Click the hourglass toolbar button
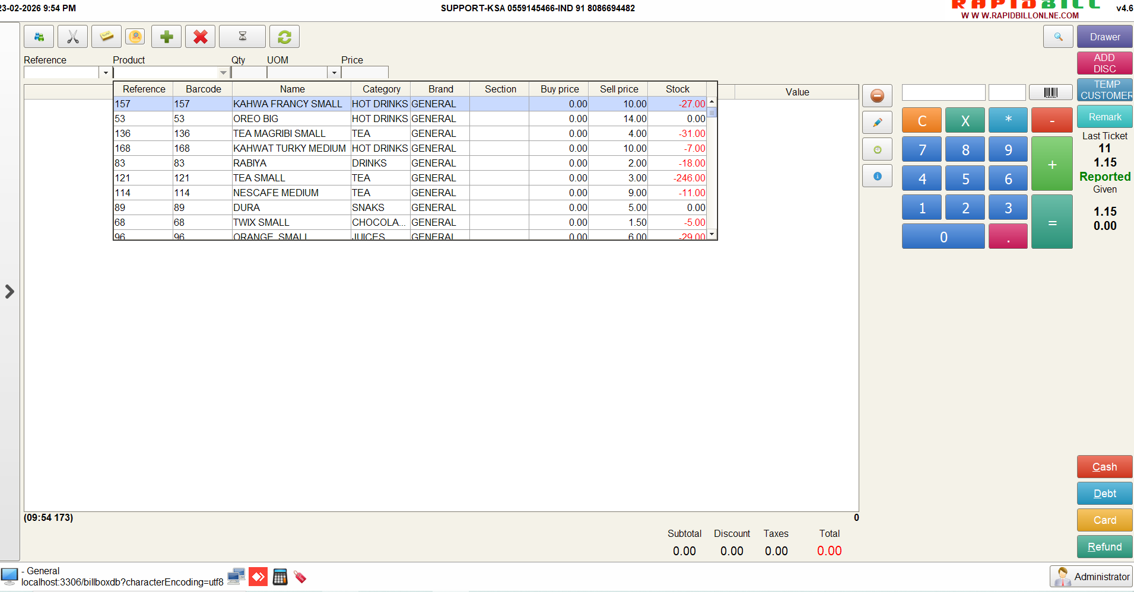Viewport: 1134px width, 592px height. pyautogui.click(x=242, y=37)
